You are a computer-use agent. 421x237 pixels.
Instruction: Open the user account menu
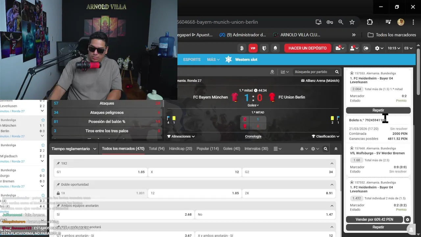tap(354, 48)
